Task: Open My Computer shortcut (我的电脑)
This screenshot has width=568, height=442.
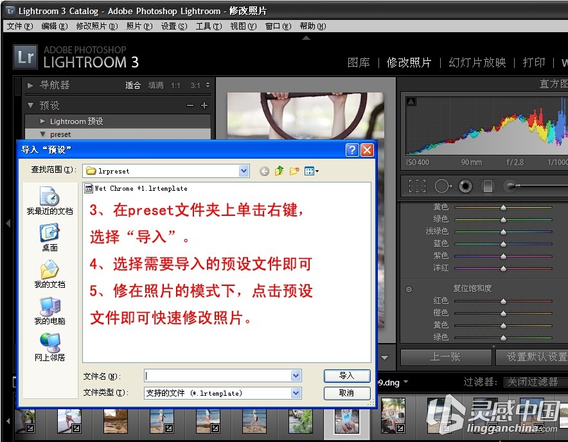Action: (49, 311)
